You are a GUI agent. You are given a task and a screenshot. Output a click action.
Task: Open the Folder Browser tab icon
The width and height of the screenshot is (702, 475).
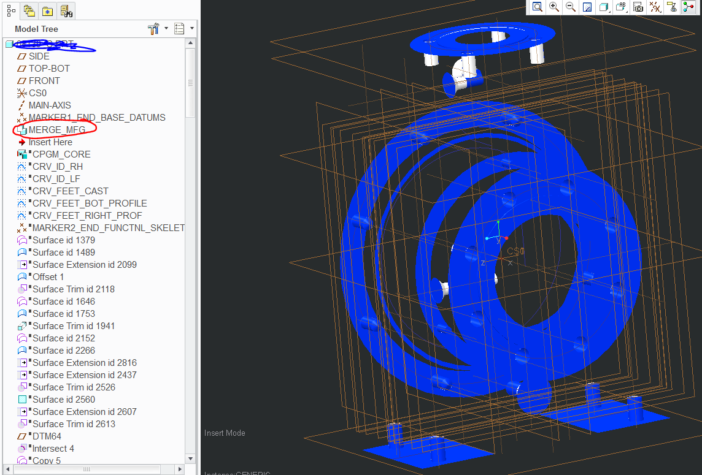click(x=28, y=10)
